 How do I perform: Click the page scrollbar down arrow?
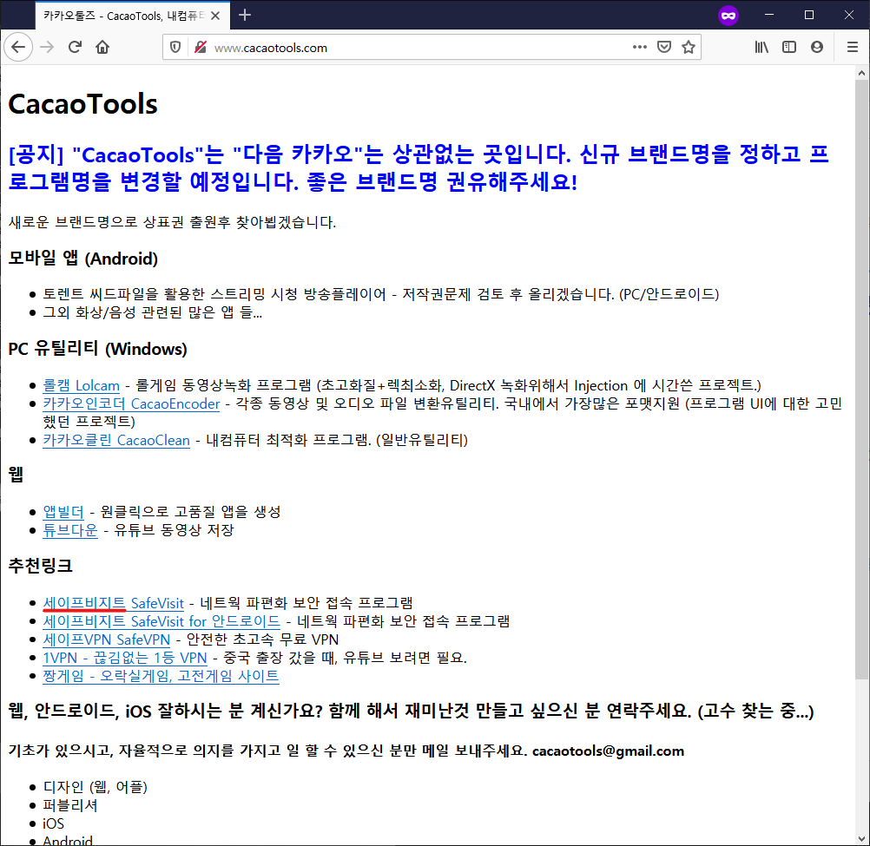click(x=861, y=839)
